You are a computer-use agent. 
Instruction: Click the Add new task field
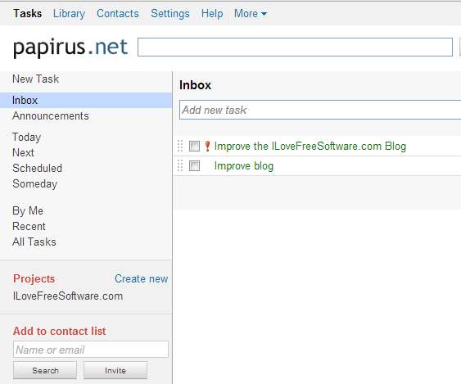pyautogui.click(x=320, y=110)
